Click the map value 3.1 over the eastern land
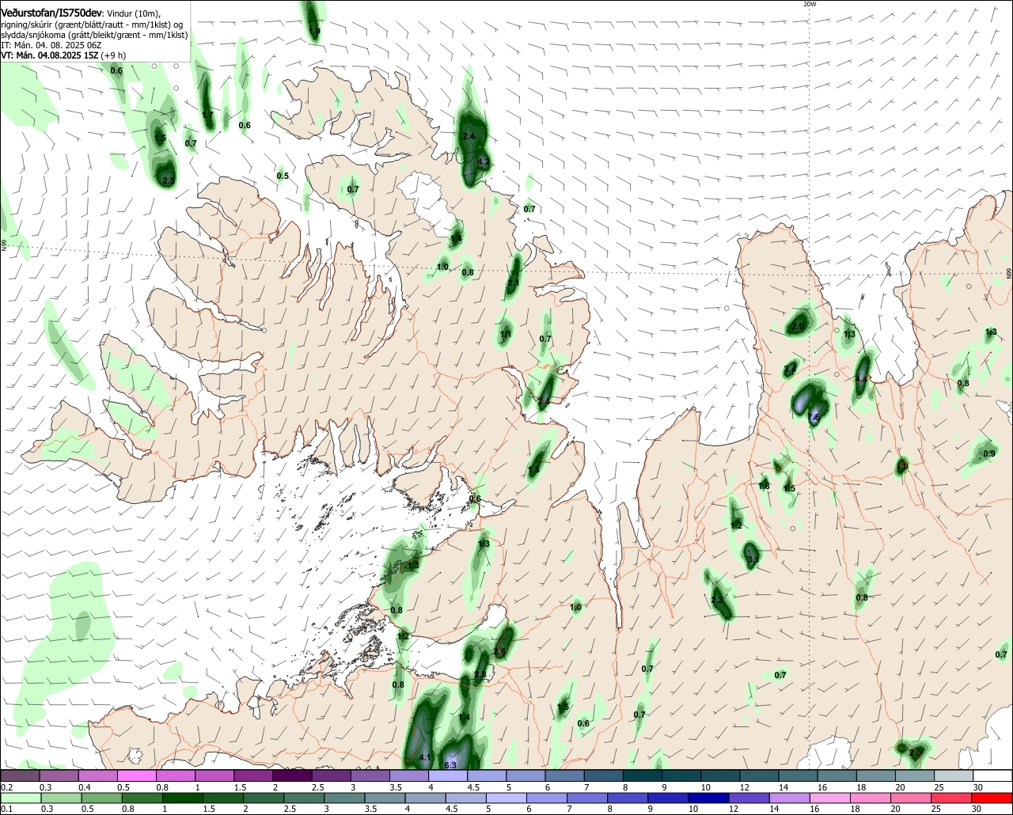 tap(753, 559)
